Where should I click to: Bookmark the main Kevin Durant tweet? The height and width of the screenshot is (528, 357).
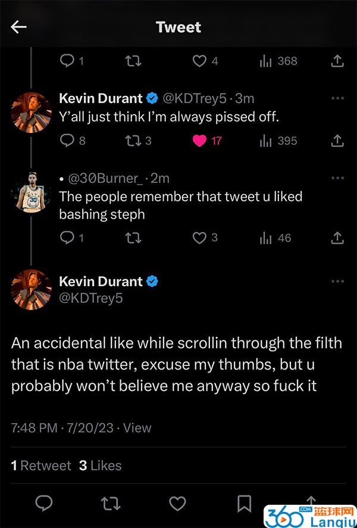245,504
